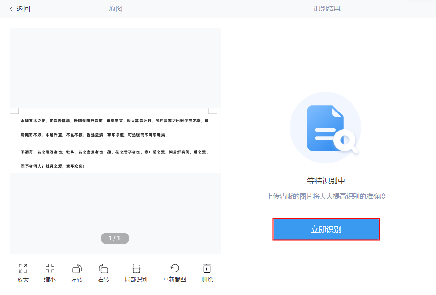Image resolution: width=436 pixels, height=295 pixels.
Task: Select the 放大 zoom-in tool
Action: point(22,268)
